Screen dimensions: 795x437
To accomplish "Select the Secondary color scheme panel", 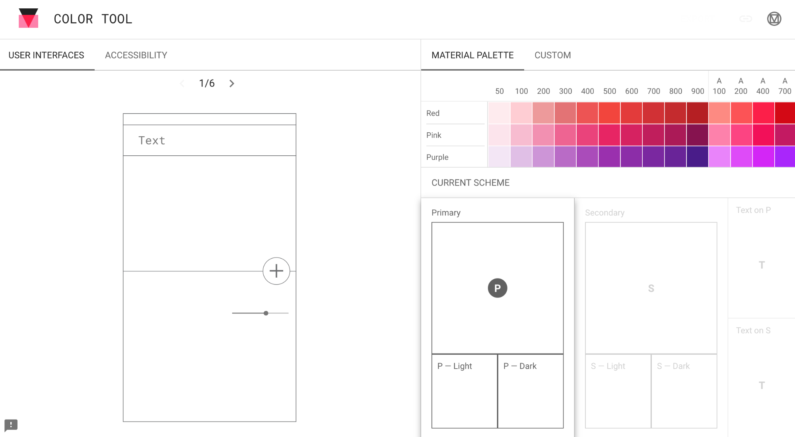I will coord(651,288).
